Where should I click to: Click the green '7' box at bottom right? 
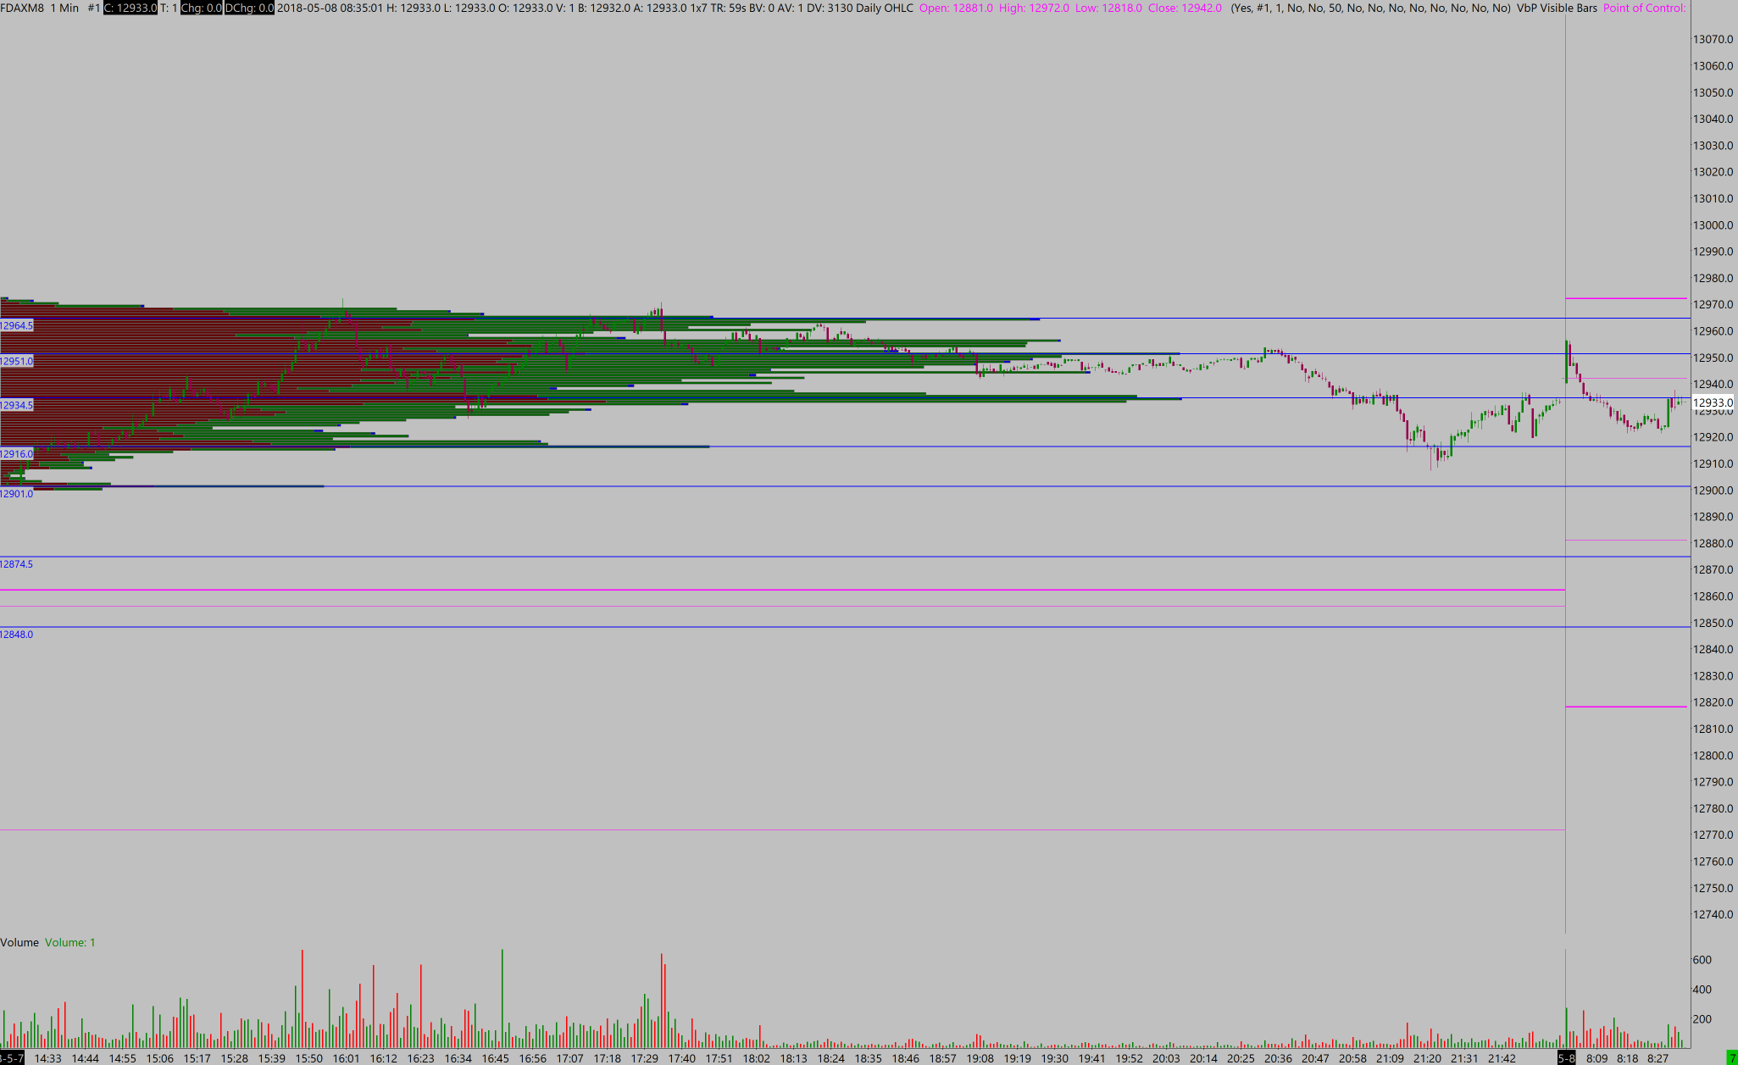1732,1058
